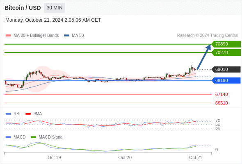The height and width of the screenshot is (164, 242).
Task: Click the 68190 blue pivot label
Action: [226, 80]
